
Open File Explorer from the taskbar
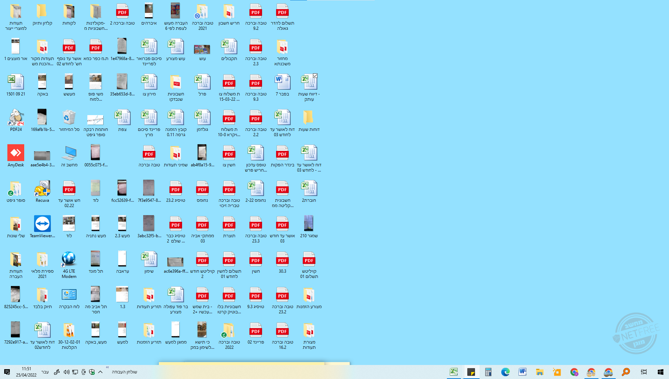539,372
